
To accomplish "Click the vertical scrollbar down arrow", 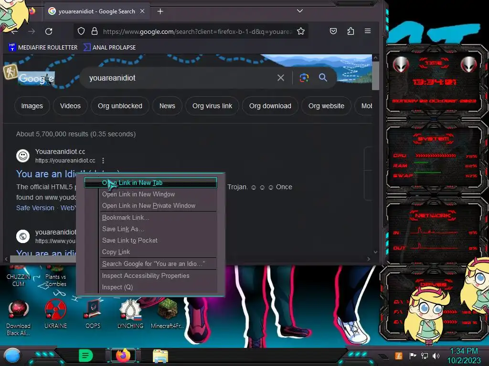I will pyautogui.click(x=375, y=252).
